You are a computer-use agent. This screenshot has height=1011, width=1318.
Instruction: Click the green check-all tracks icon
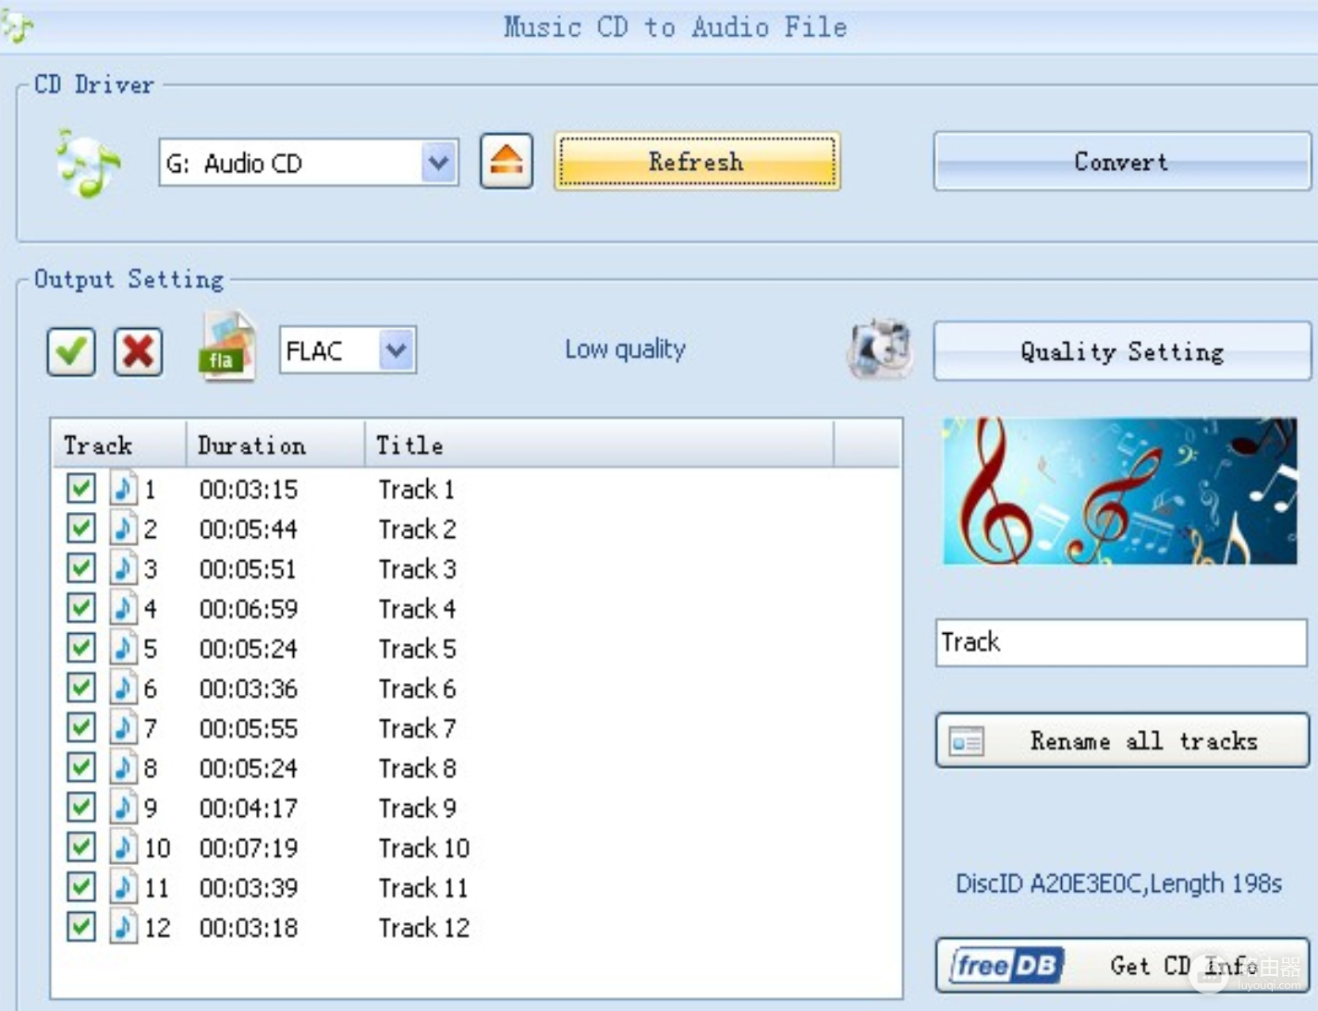coord(71,351)
